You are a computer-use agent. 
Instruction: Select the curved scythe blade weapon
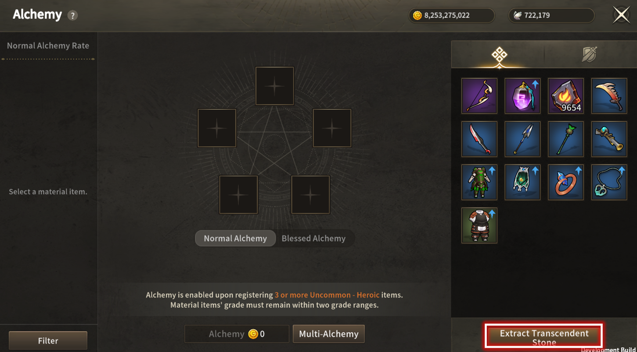coord(609,96)
